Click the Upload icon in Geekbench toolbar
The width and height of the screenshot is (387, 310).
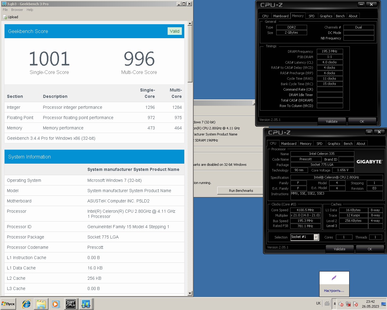pos(5,17)
